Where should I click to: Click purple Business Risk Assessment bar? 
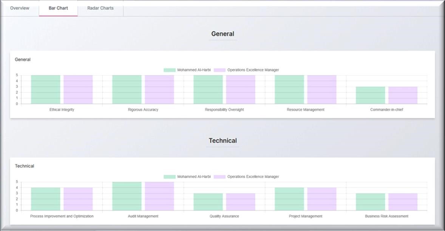403,202
